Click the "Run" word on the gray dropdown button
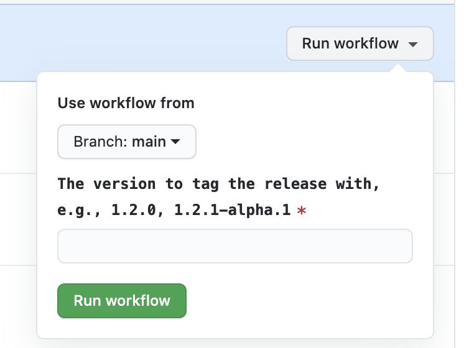The height and width of the screenshot is (348, 464). [x=315, y=43]
